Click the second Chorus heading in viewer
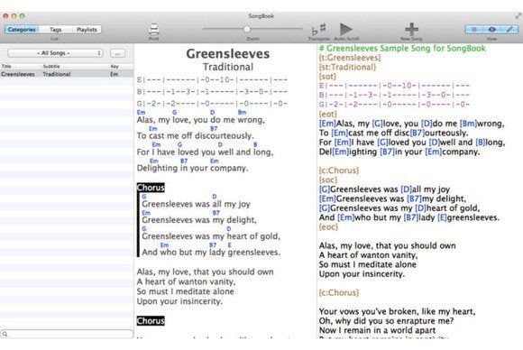 [151, 320]
